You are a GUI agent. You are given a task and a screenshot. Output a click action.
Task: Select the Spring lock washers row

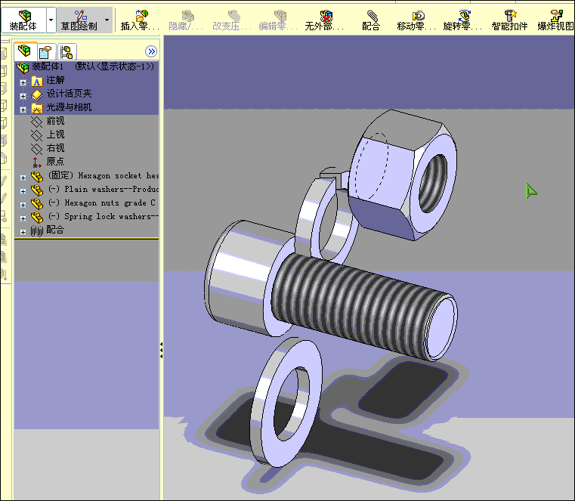coord(104,216)
